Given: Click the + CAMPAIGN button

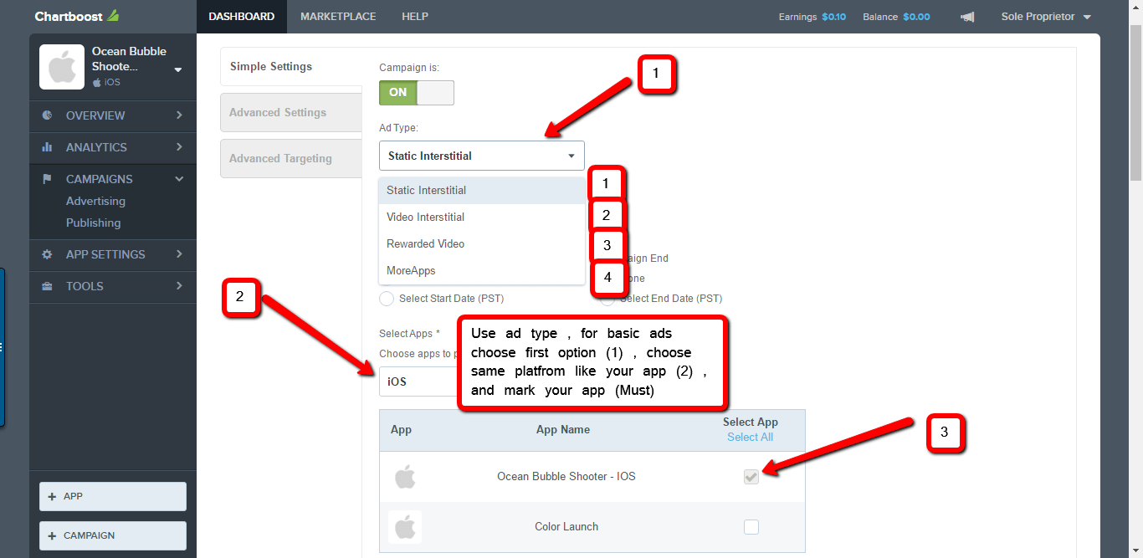Looking at the screenshot, I should 113,535.
